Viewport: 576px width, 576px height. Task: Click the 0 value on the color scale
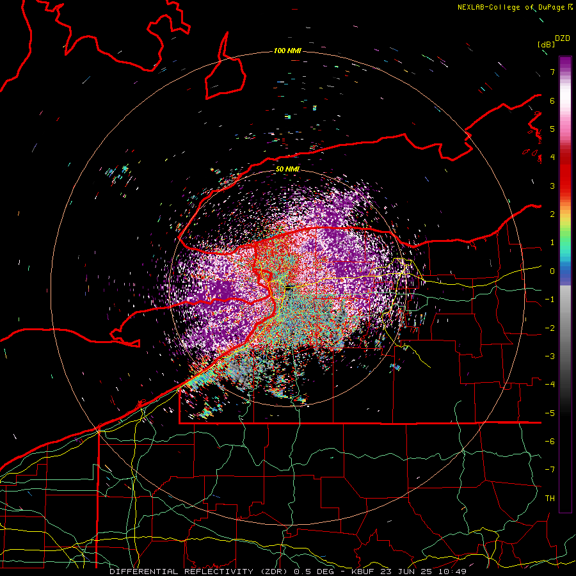pos(552,271)
